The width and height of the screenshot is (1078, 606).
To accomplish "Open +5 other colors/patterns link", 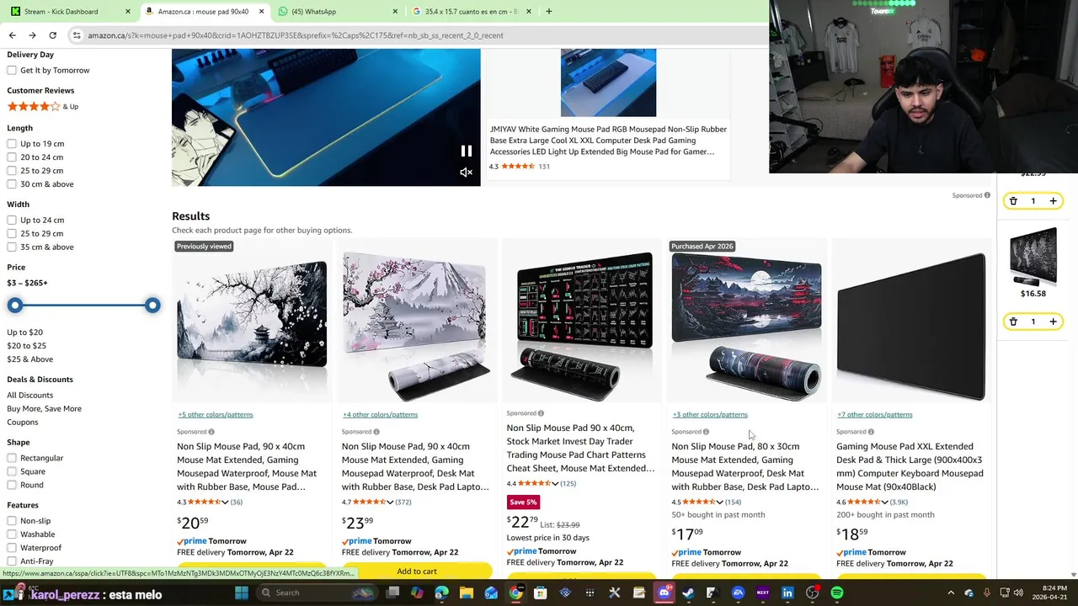I will click(x=216, y=415).
